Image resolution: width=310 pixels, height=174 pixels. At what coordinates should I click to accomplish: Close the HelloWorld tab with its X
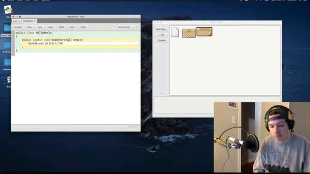35,21
